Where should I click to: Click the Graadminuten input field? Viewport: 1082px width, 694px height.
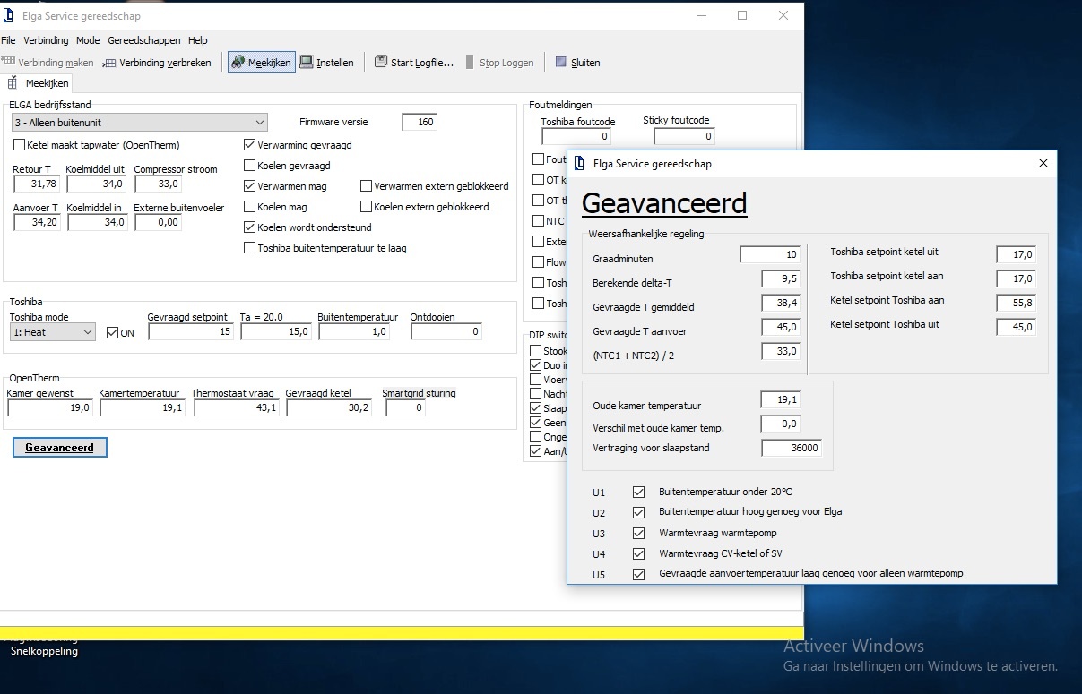[770, 255]
